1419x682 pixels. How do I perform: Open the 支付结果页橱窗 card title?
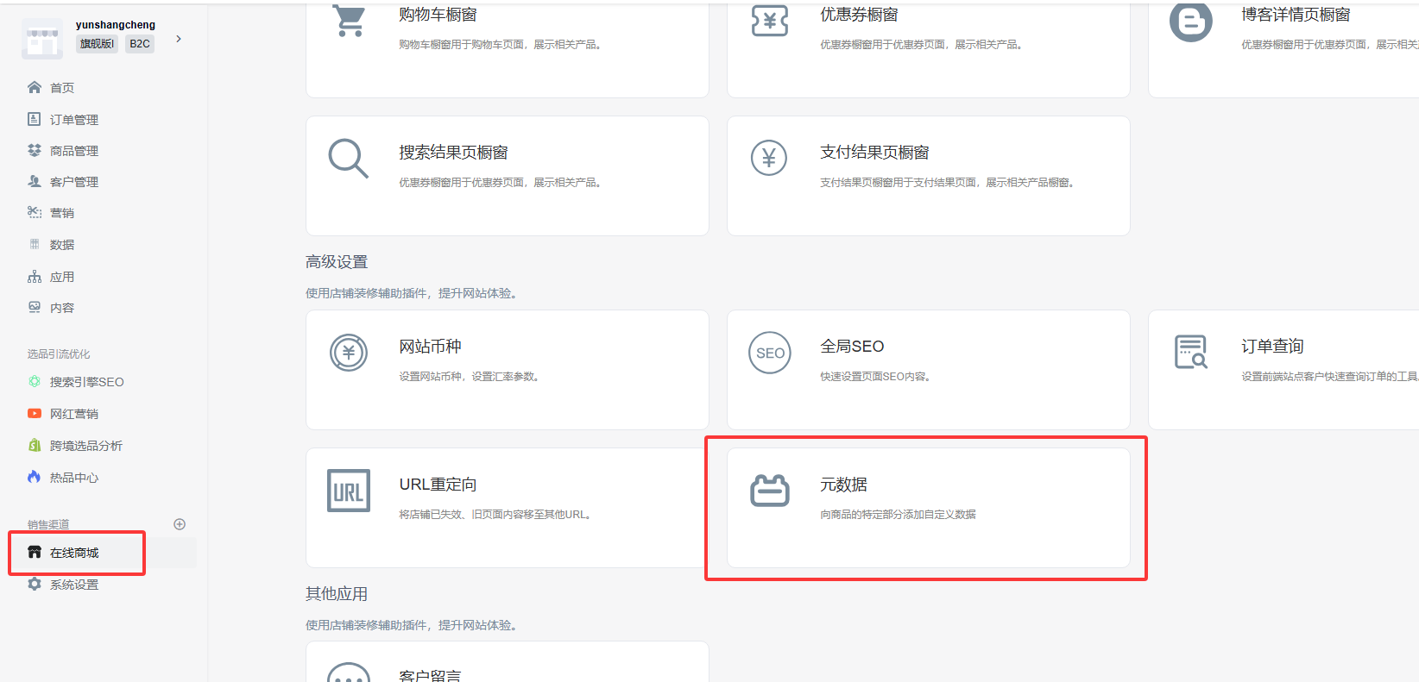tap(873, 153)
